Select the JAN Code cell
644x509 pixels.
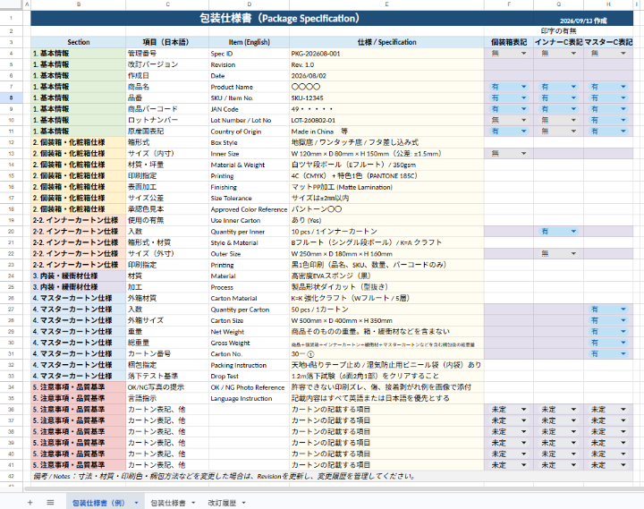[x=249, y=109]
